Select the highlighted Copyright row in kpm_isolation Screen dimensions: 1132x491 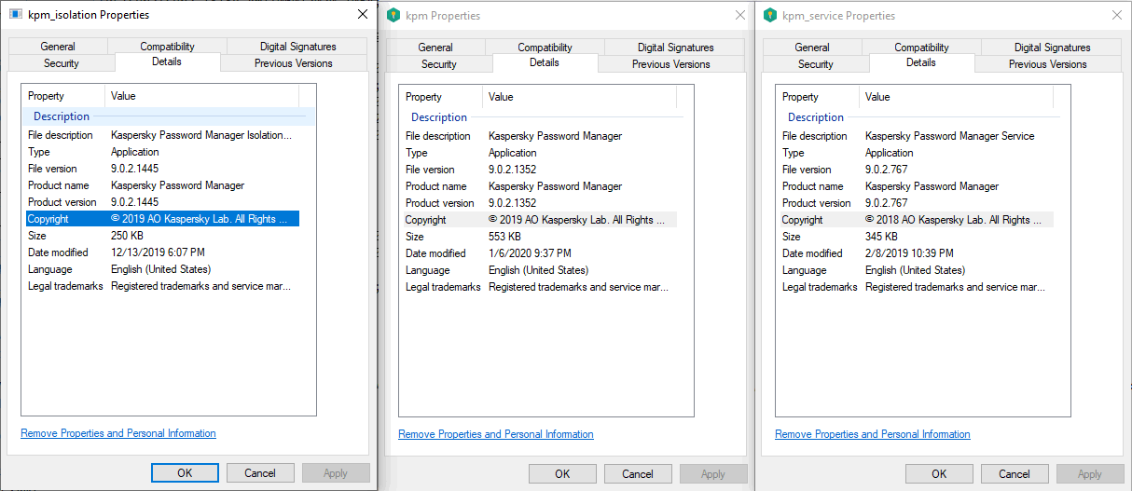pos(162,219)
